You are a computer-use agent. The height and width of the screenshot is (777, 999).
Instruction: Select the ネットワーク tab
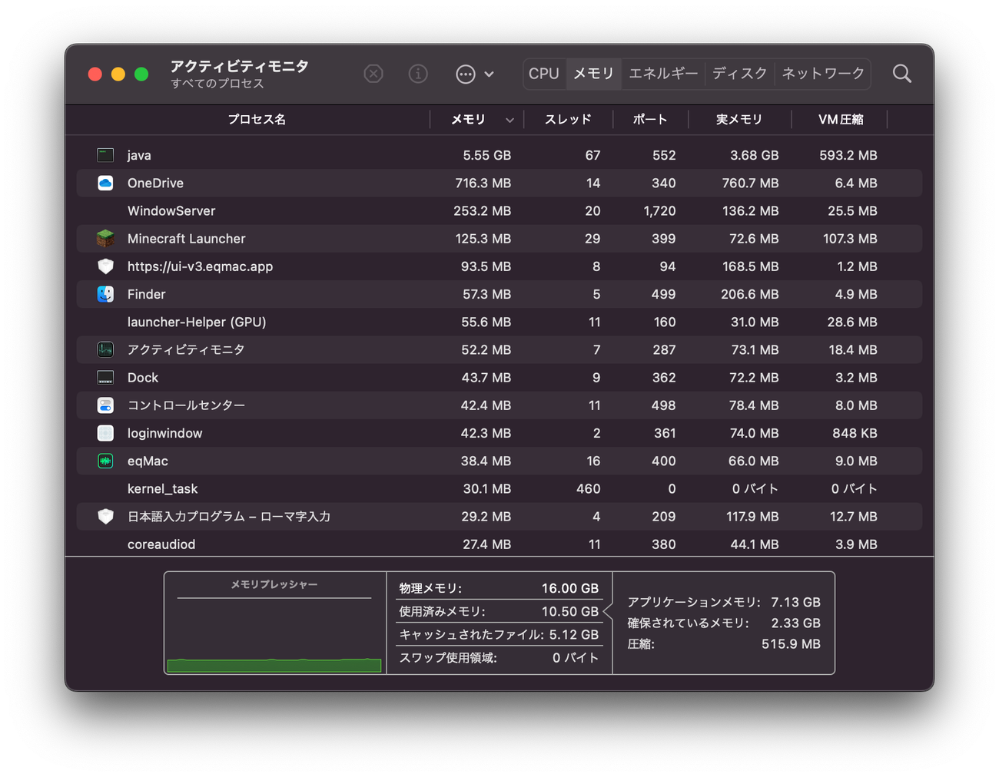823,74
